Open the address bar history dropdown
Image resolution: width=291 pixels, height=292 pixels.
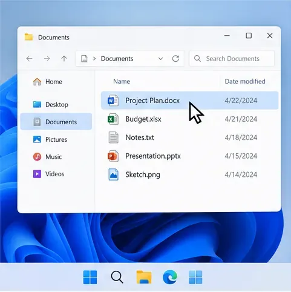160,59
